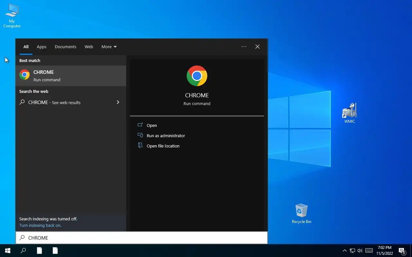Image resolution: width=412 pixels, height=257 pixels.
Task: Choose Run as administrator
Action: (x=166, y=136)
